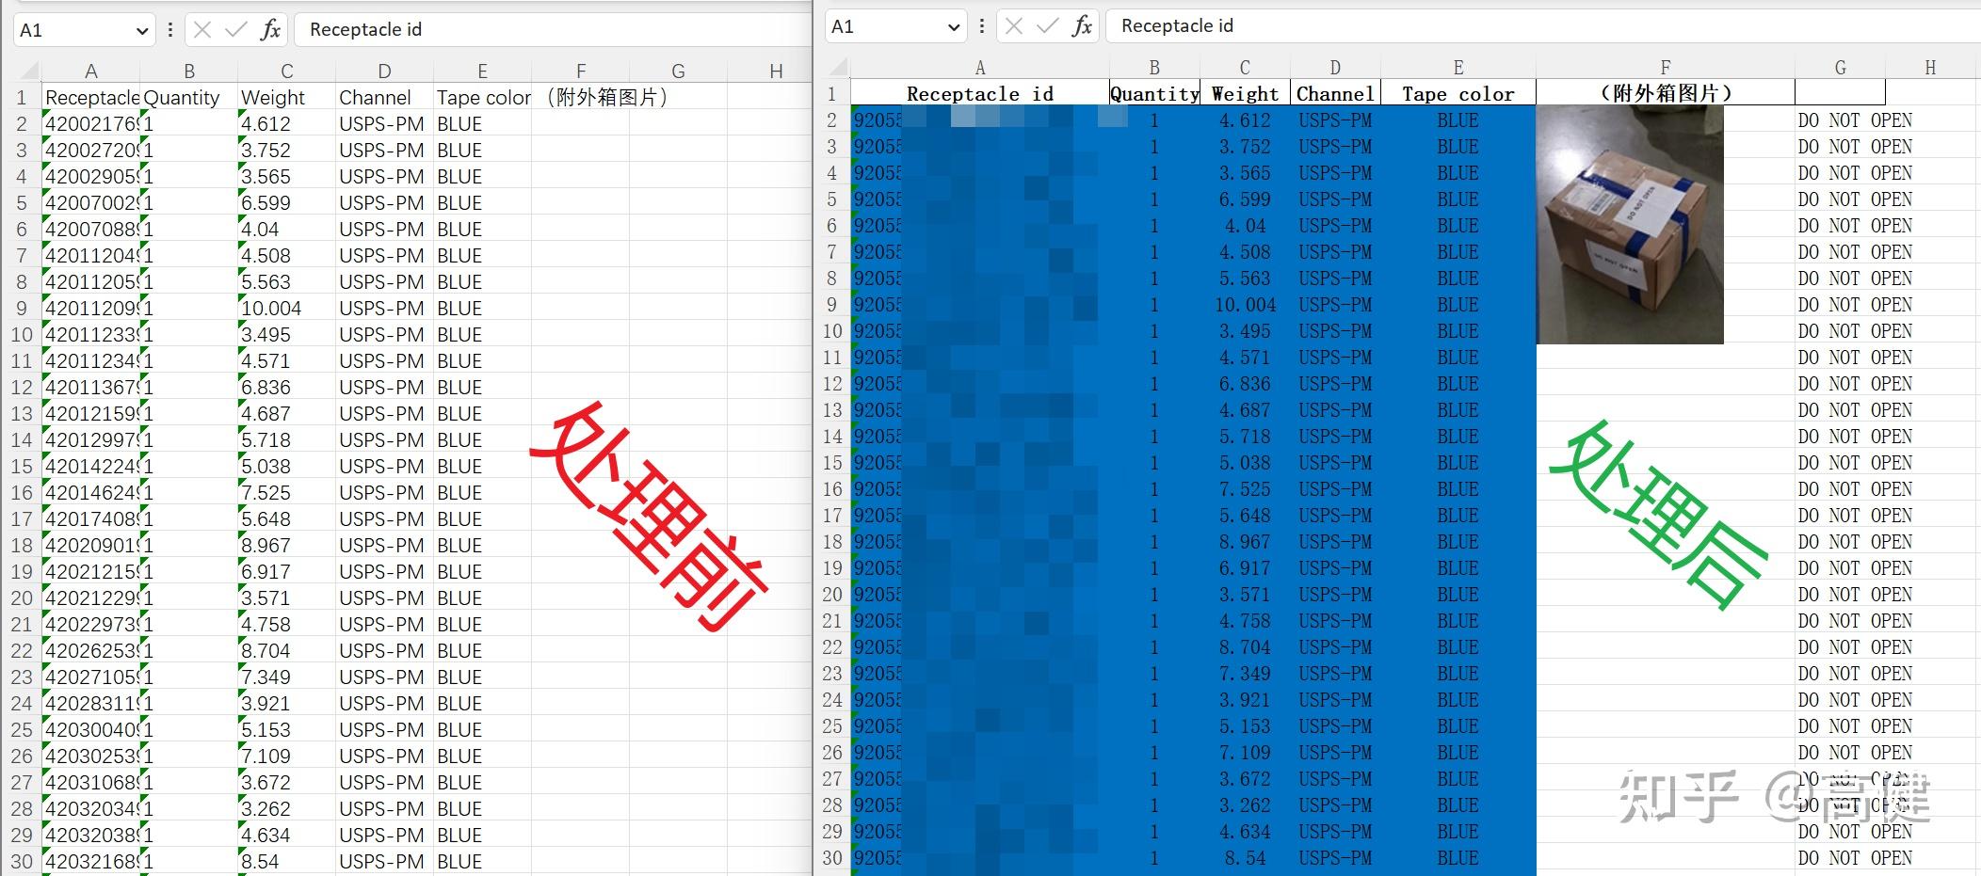Select the Tape color header cell E1

tap(483, 97)
